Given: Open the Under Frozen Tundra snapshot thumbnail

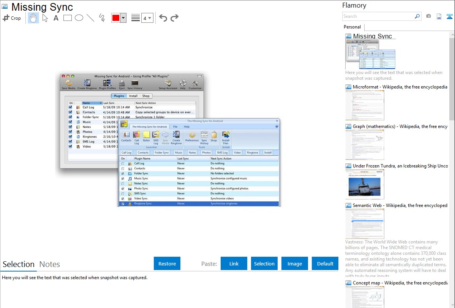Looking at the screenshot, I should pos(365,184).
